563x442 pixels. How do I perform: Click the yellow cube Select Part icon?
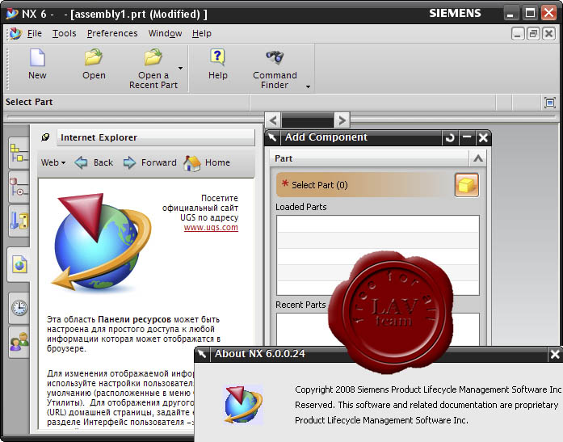466,185
